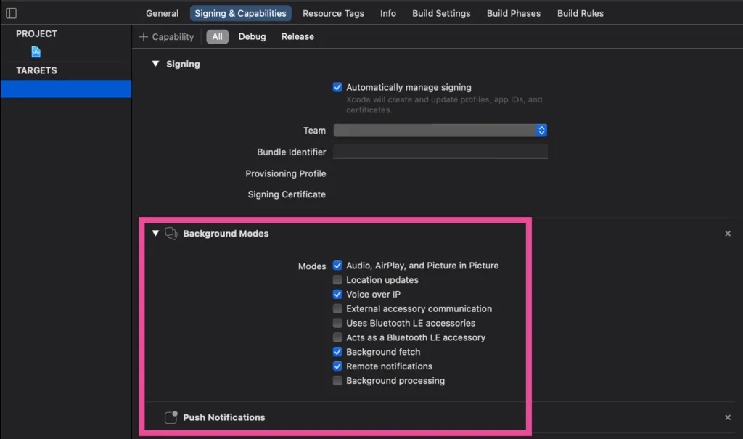Enable Location updates background mode

click(337, 280)
